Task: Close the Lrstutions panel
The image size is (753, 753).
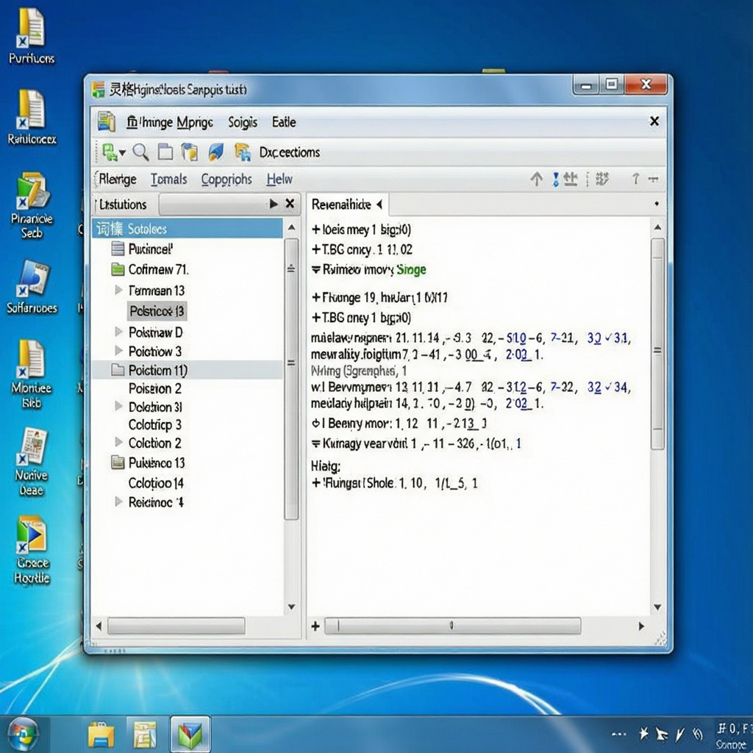Action: [290, 204]
